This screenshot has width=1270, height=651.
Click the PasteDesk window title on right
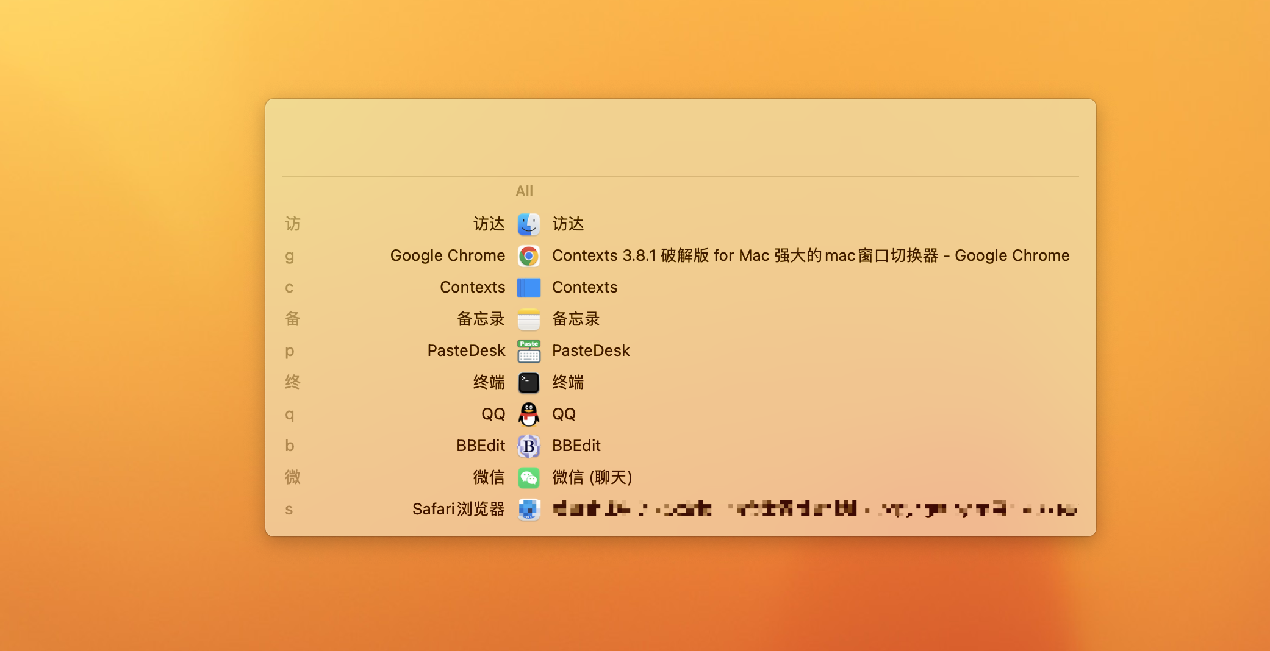click(x=590, y=350)
